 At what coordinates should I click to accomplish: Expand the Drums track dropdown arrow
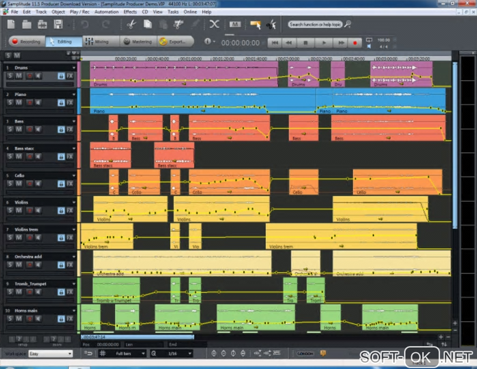click(73, 68)
